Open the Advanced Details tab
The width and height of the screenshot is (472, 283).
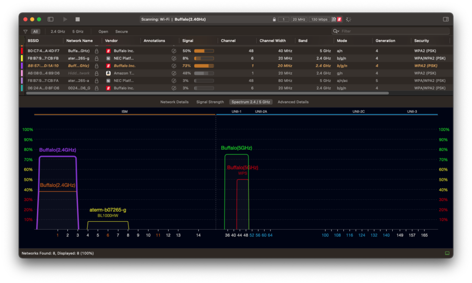click(293, 102)
